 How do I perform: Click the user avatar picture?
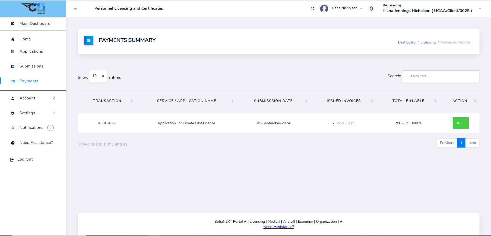pyautogui.click(x=324, y=9)
